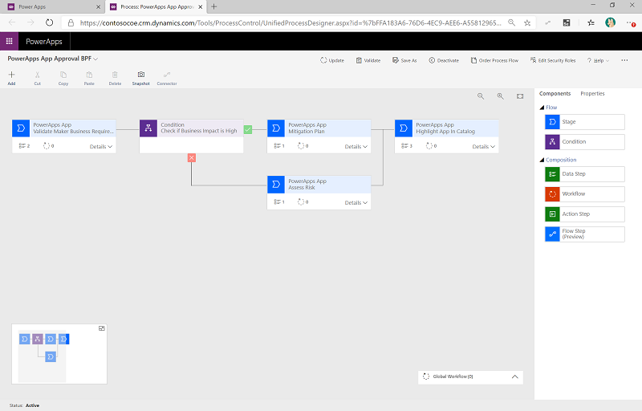Open the more commands ellipsis menu
This screenshot has height=411, width=642.
tap(624, 60)
